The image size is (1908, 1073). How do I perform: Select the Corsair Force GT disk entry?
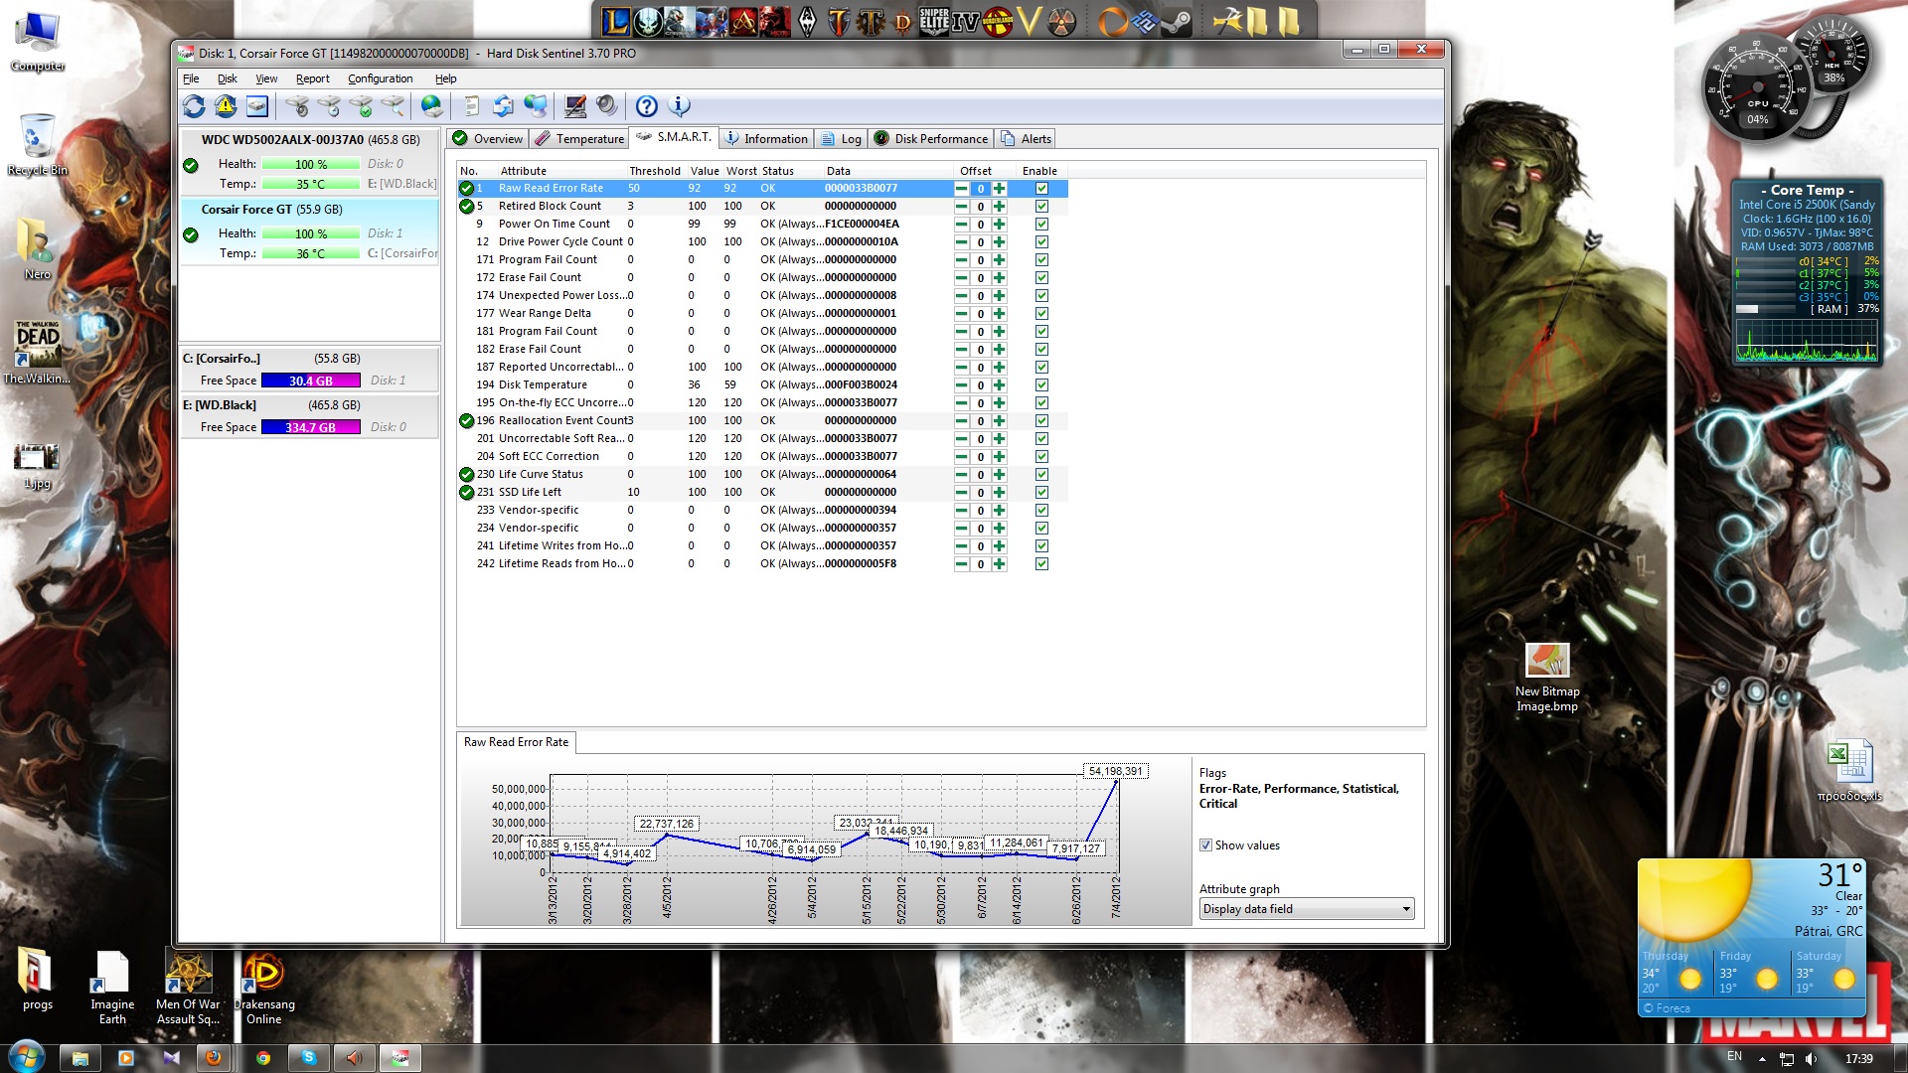(x=309, y=231)
